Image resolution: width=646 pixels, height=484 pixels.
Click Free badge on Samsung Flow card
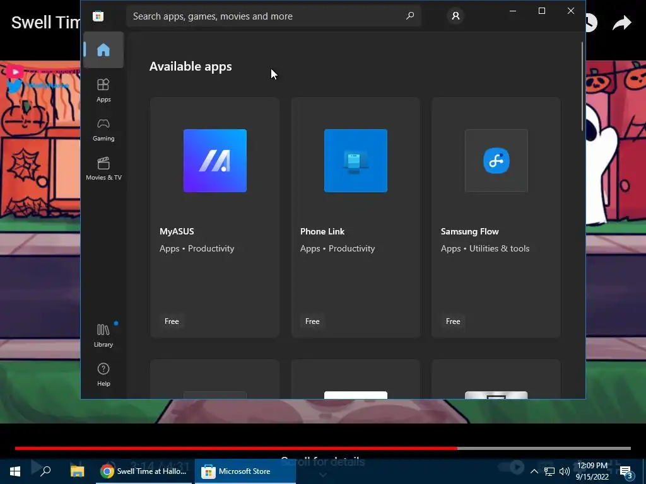click(x=453, y=321)
